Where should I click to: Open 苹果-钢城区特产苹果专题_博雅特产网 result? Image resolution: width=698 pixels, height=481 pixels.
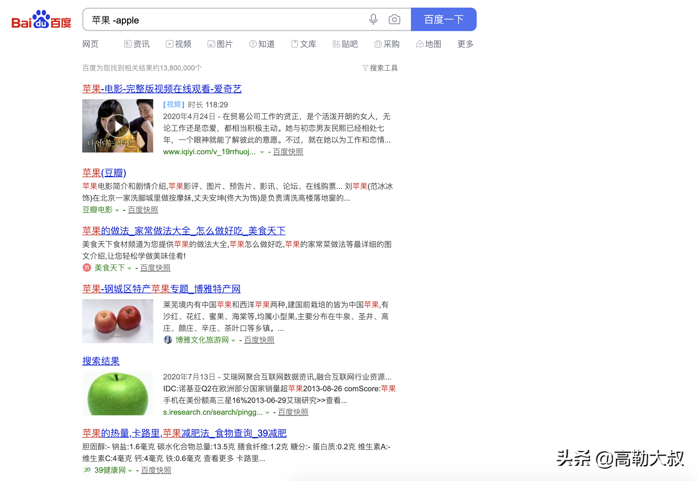click(x=161, y=289)
